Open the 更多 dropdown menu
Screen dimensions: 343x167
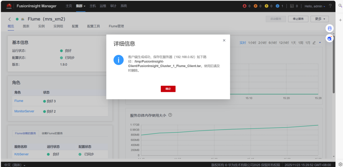pos(319,19)
